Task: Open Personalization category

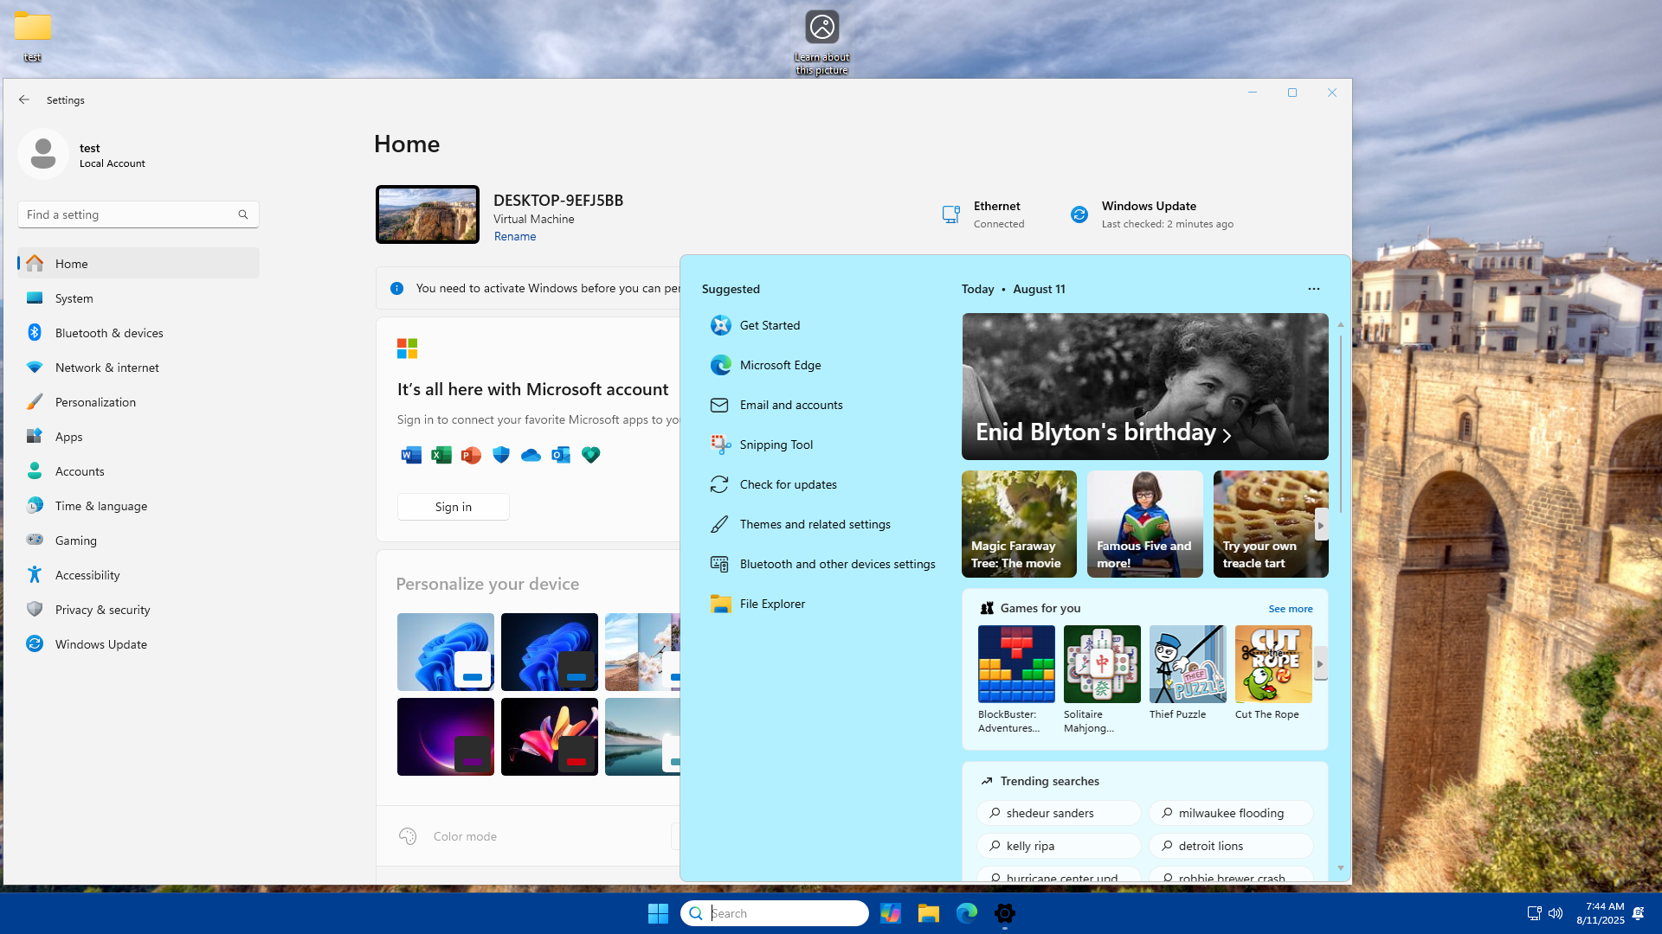Action: click(138, 402)
